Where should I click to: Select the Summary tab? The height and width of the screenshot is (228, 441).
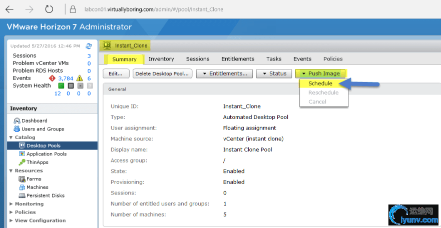(x=124, y=59)
